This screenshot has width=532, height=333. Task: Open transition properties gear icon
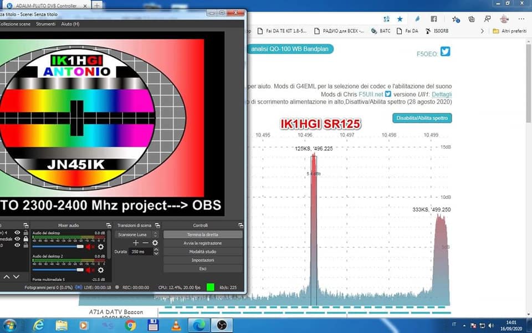155,243
